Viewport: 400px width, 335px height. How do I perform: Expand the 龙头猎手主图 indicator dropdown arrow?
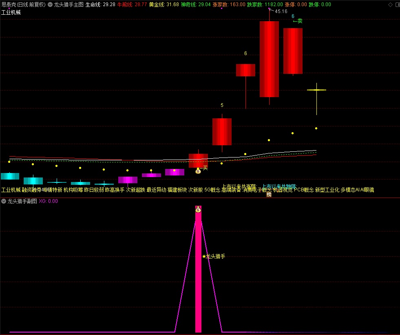pyautogui.click(x=50, y=5)
